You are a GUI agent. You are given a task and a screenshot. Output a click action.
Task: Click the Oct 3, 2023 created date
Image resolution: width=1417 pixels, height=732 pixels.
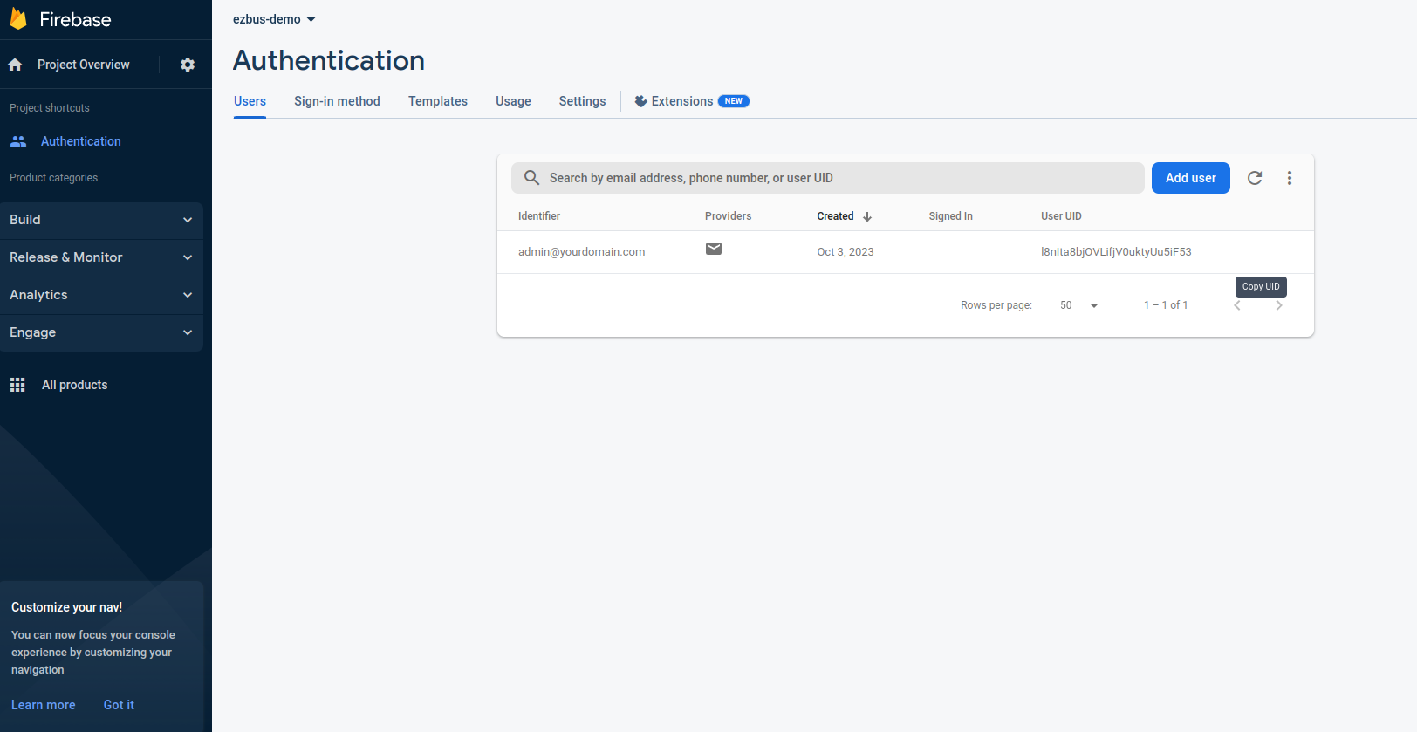[x=845, y=252]
